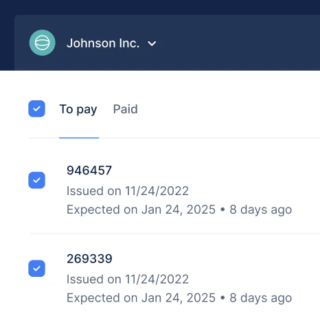Uncheck the checkbox for invoice 946457
The image size is (320, 316).
pos(36,180)
